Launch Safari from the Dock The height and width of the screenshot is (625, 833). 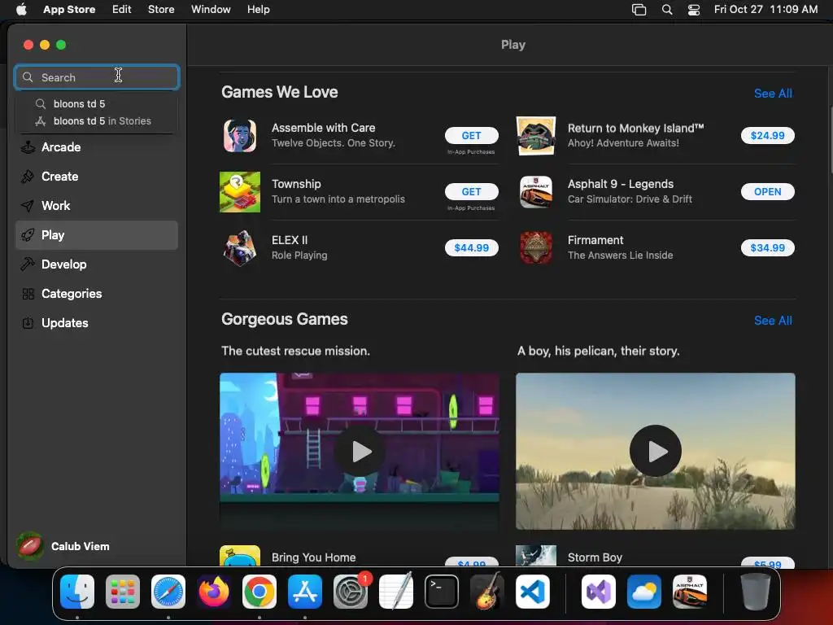tap(168, 592)
